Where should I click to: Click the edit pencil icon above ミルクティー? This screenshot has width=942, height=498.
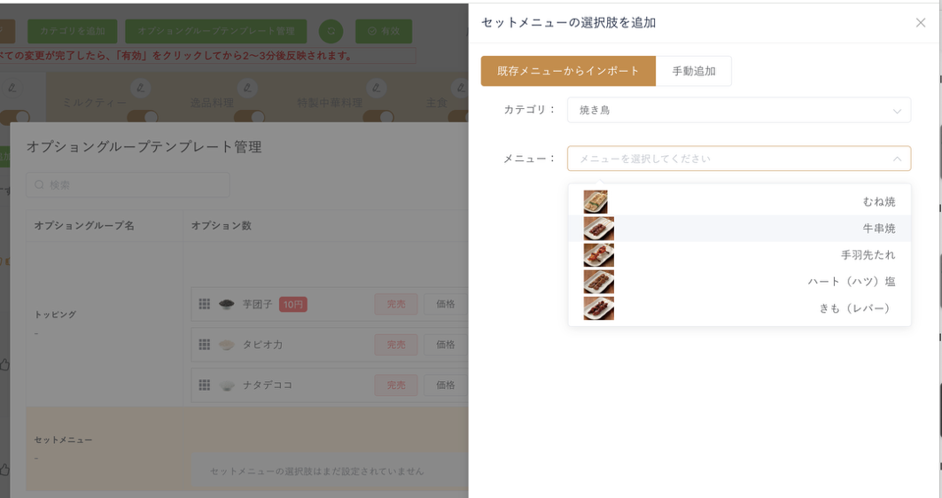(x=141, y=88)
